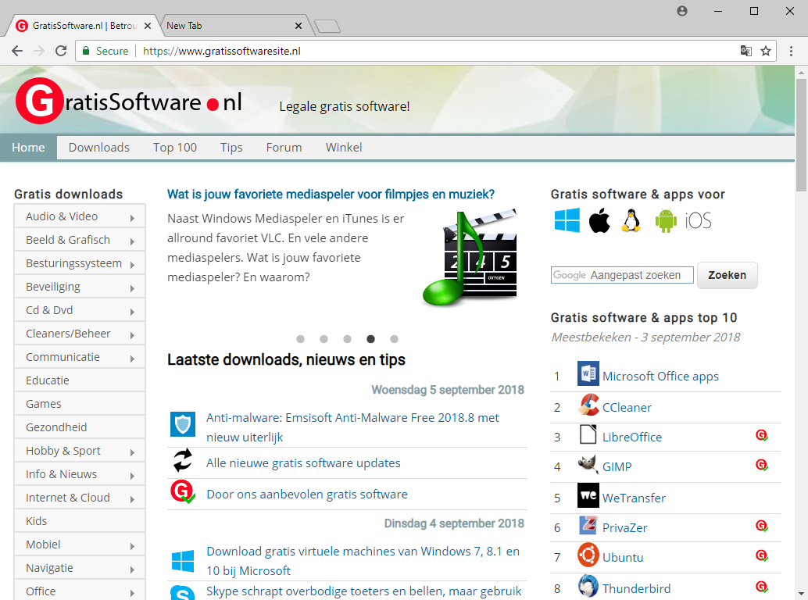Click the Apple logo platform icon

click(599, 220)
